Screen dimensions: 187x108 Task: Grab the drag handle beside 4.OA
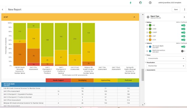pyautogui.click(x=147, y=40)
